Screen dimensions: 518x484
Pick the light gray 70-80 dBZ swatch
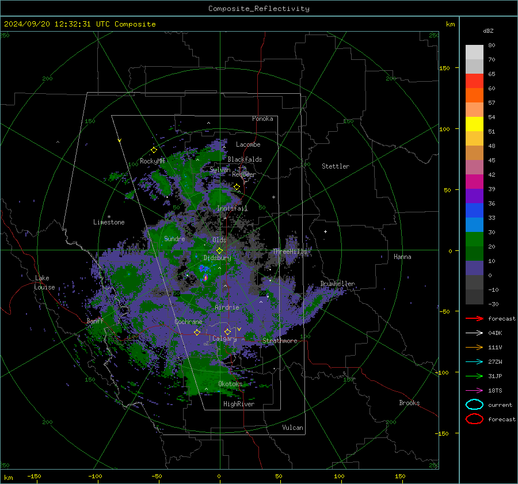click(474, 52)
